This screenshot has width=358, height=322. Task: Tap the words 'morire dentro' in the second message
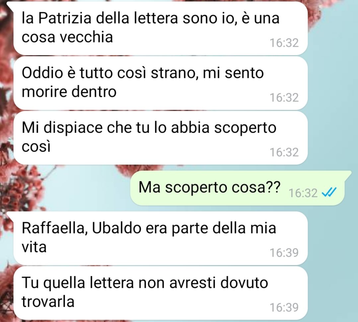click(69, 92)
